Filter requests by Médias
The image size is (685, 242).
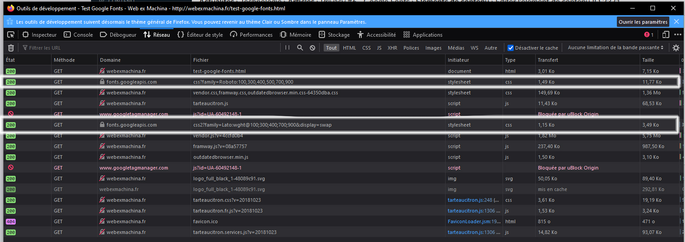(456, 48)
